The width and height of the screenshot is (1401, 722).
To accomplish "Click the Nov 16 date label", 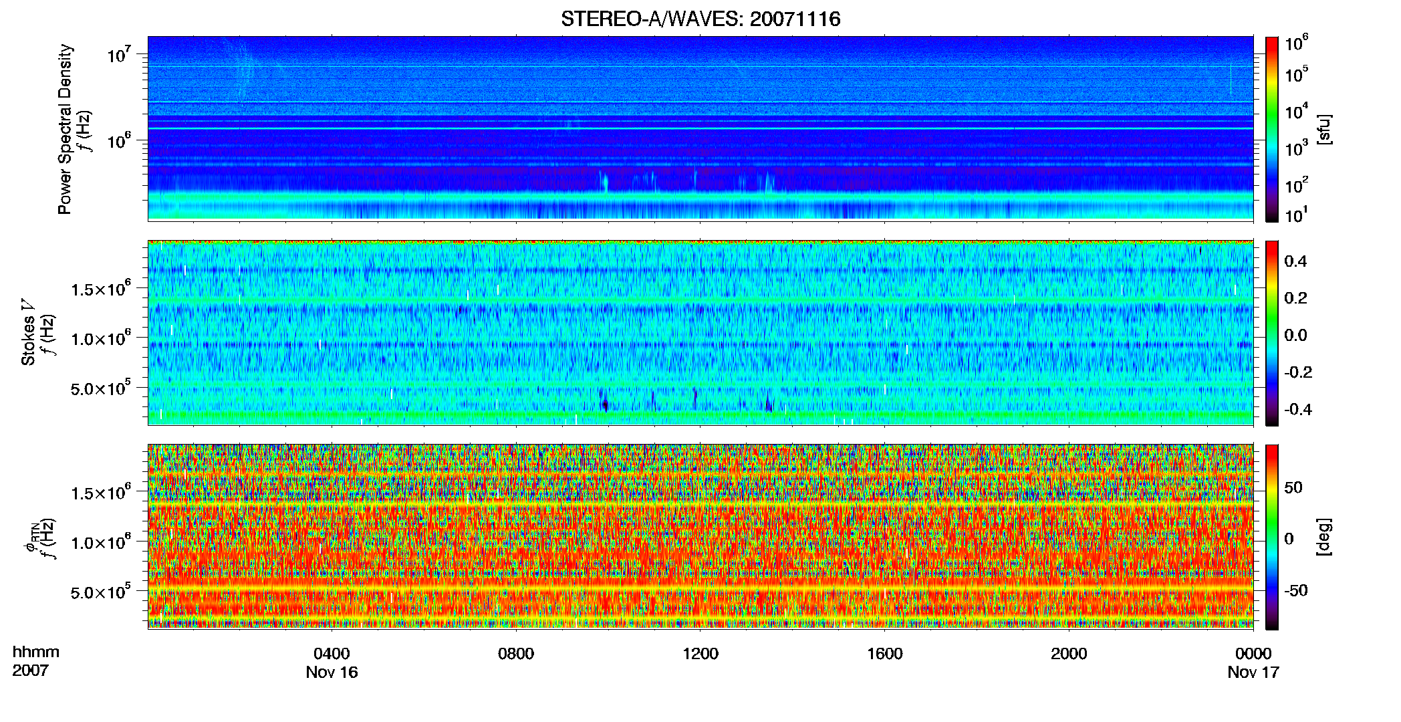I will [x=332, y=673].
